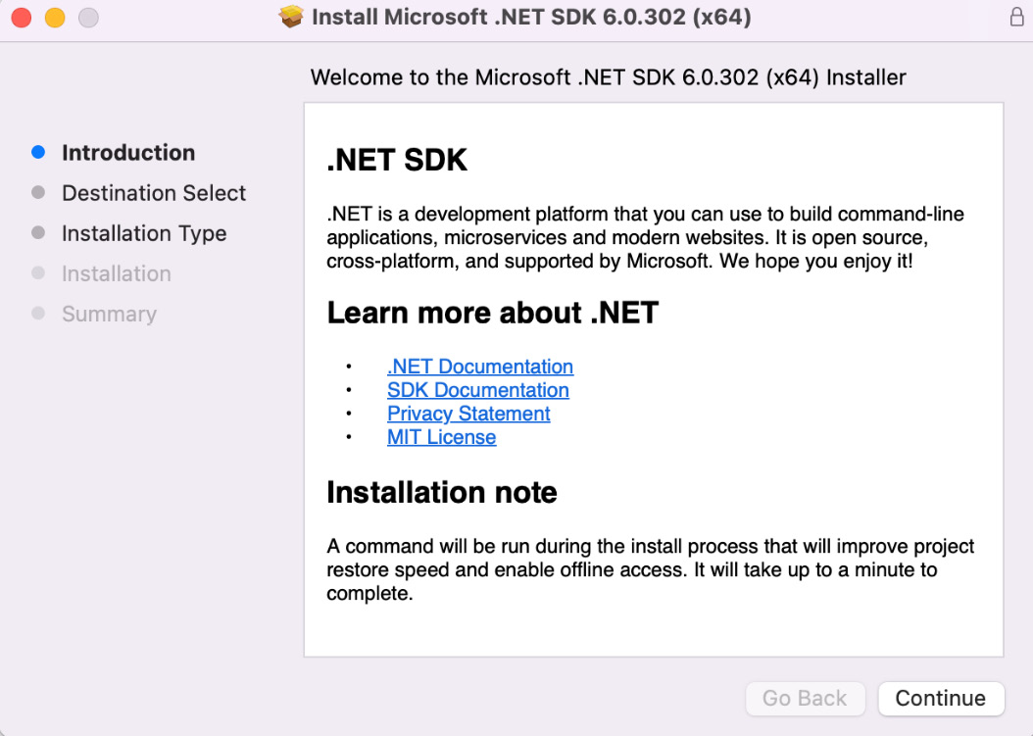Click the window title 'Install Microsoft .NET SDK'
The width and height of the screenshot is (1033, 736).
(531, 17)
